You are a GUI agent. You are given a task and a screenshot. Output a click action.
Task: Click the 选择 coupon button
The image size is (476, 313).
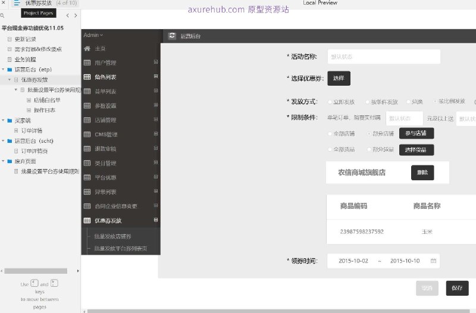tap(339, 79)
